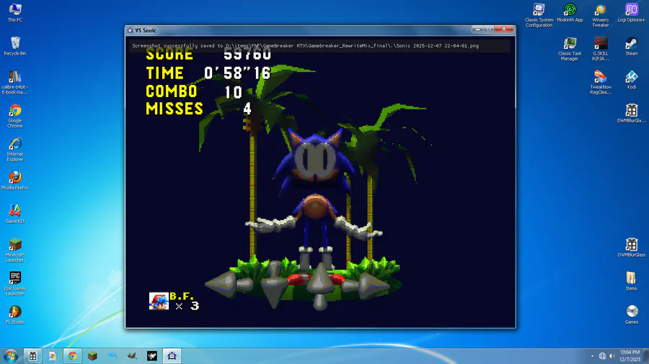Switch to DWMBlurGlass taskbar button
649x364 pixels.
point(32,356)
